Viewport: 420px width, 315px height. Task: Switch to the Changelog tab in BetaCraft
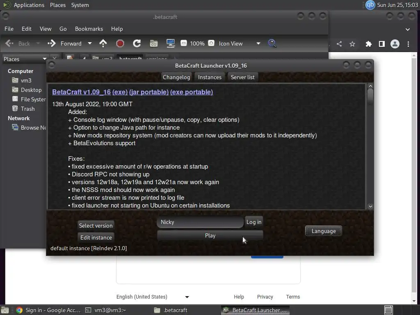176,78
